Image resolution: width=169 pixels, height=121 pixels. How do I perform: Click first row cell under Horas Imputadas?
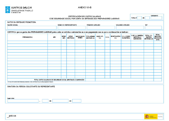(x=70, y=42)
